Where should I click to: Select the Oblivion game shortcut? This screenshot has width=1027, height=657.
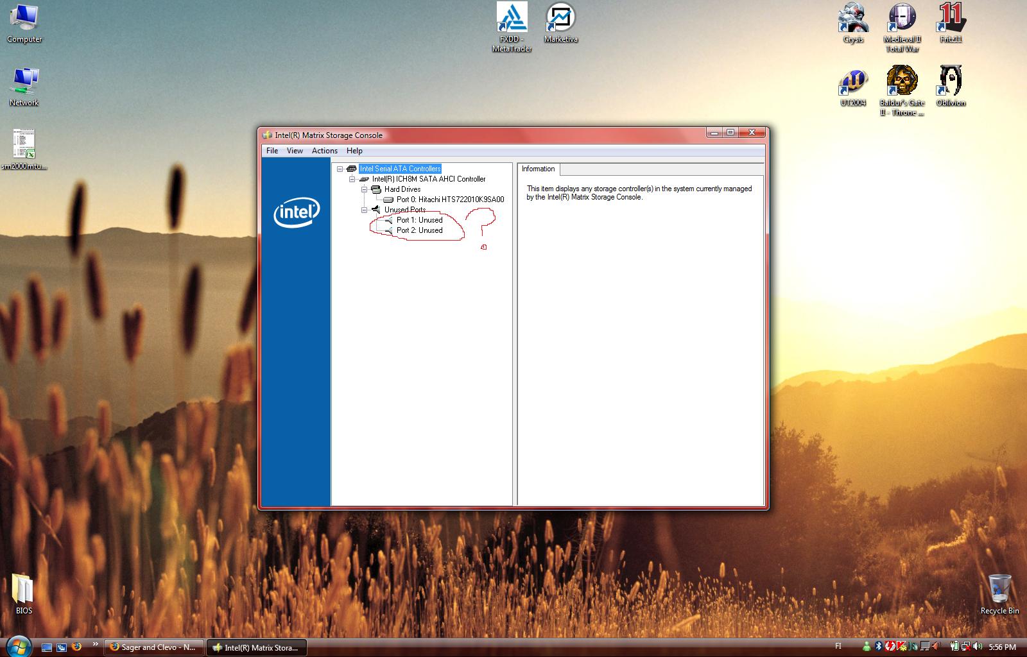(951, 87)
